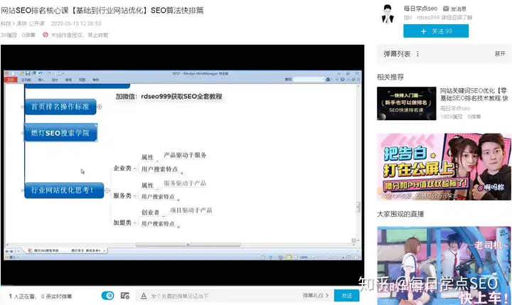Expand 用户搜索特点 under 企业类

coord(182,173)
